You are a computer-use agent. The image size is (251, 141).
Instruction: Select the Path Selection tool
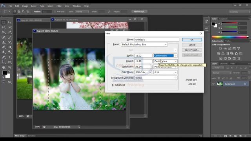[4, 62]
